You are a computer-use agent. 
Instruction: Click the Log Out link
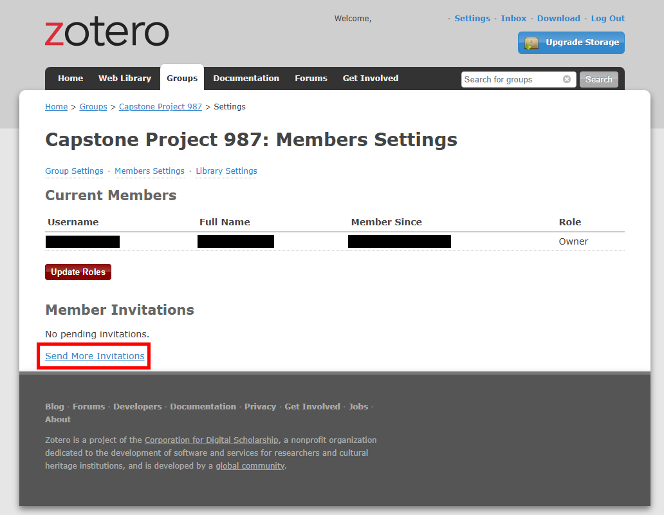pos(607,19)
